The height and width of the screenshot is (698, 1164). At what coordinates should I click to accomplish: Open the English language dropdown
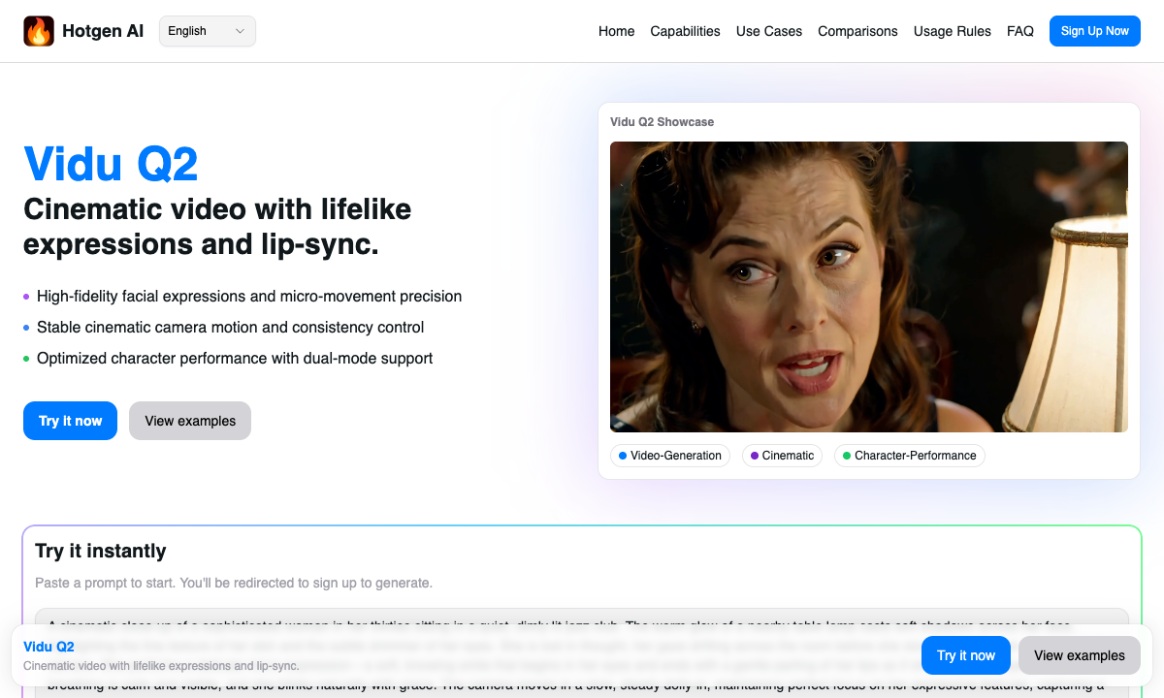point(207,31)
